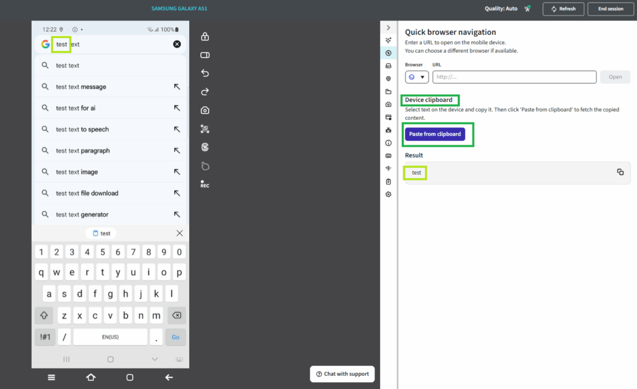Image resolution: width=637 pixels, height=389 pixels.
Task: Hide the on-screen keyboard with down chevron
Action: [155, 359]
